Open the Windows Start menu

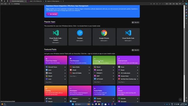[73, 104]
